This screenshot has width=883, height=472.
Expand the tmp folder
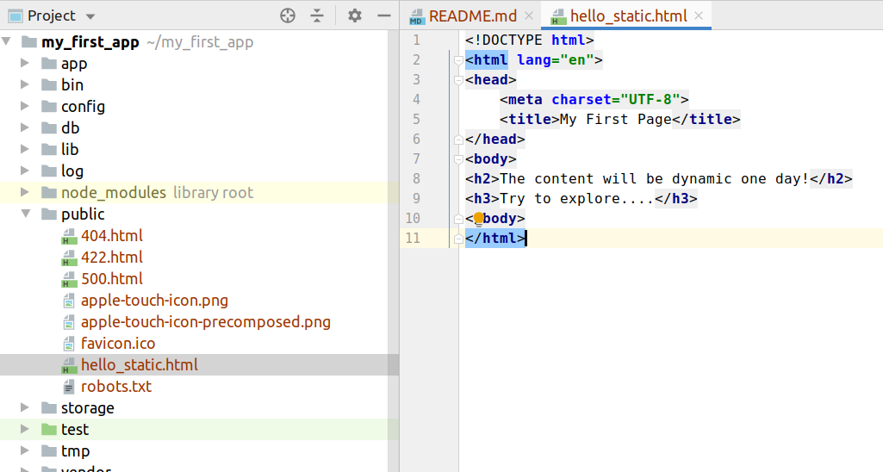[25, 450]
